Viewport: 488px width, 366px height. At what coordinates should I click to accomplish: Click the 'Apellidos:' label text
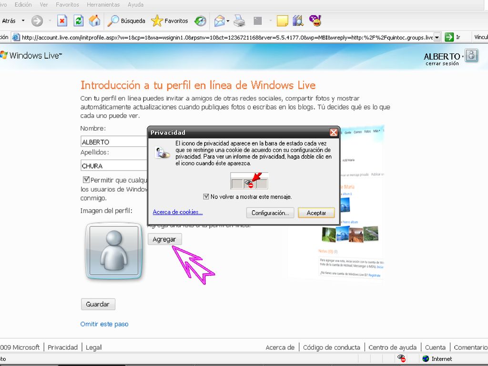pyautogui.click(x=95, y=152)
